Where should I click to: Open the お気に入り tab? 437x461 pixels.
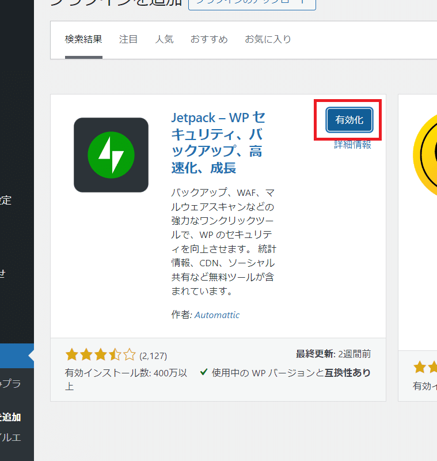tap(268, 39)
